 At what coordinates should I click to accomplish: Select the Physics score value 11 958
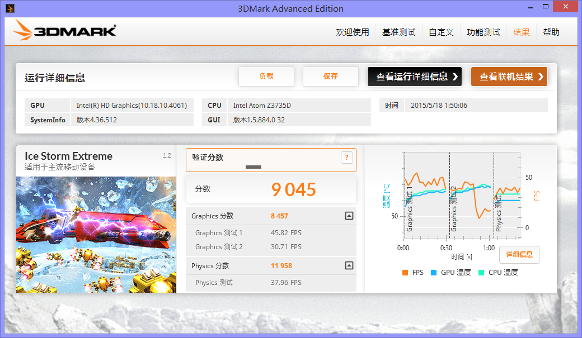pos(281,266)
